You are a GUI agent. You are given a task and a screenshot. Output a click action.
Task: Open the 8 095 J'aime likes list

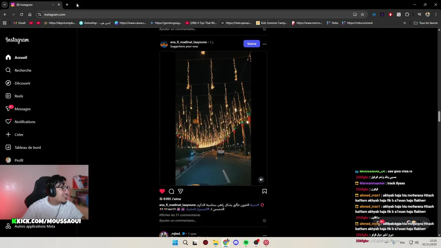(x=172, y=199)
